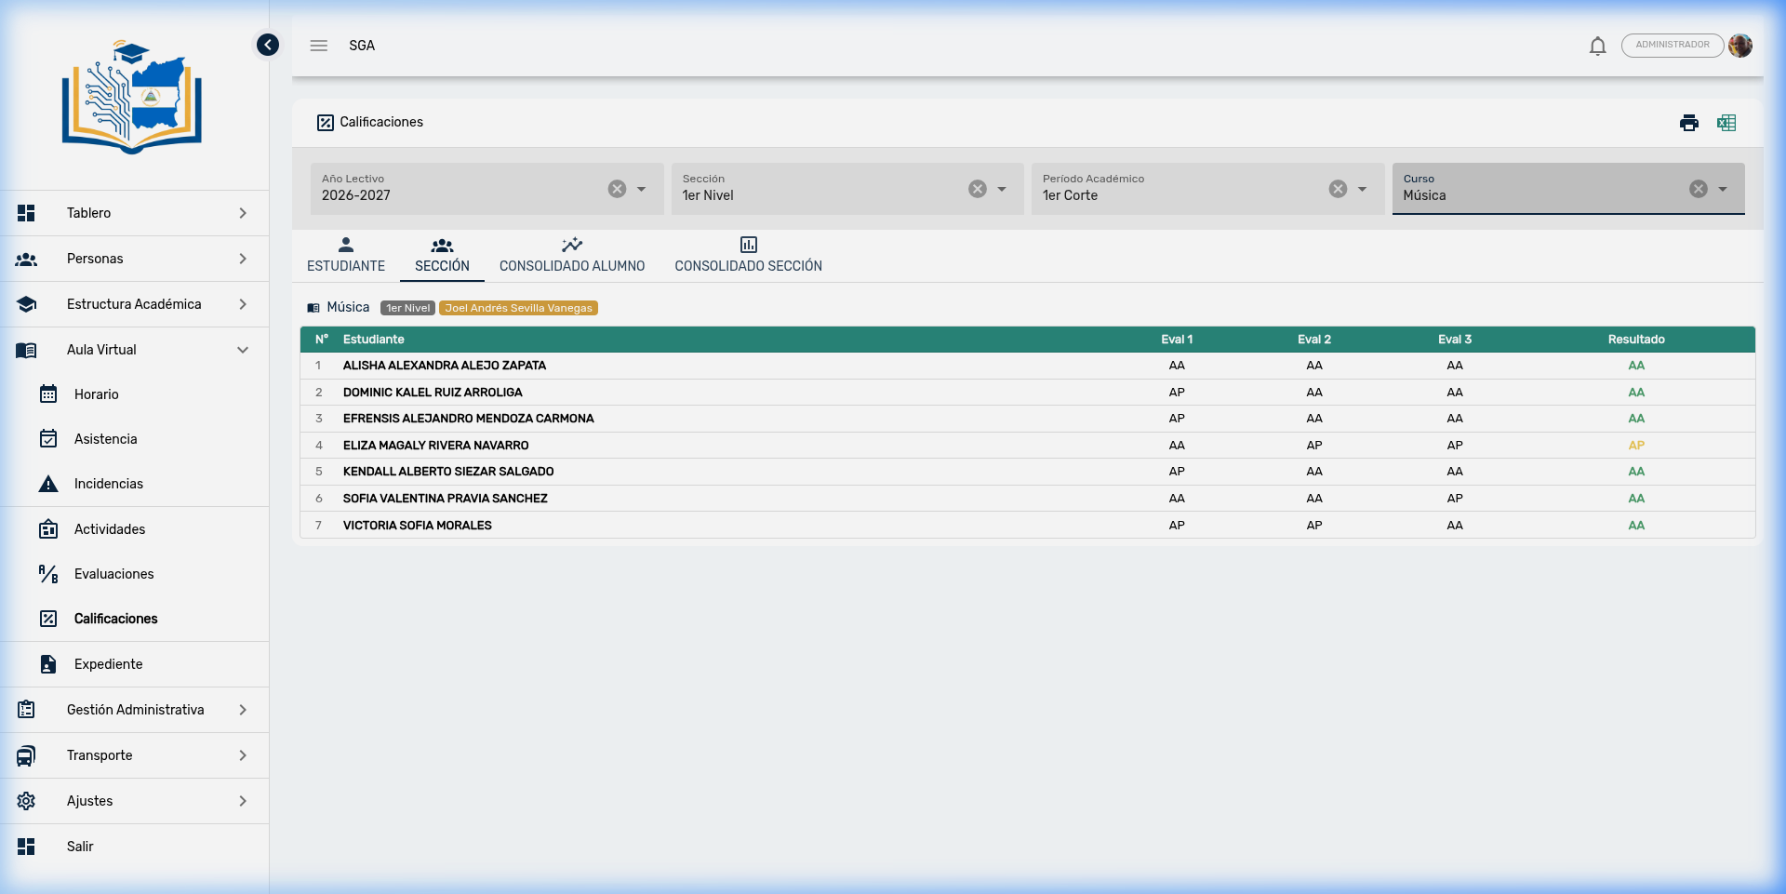Open Asistencia from the sidebar
This screenshot has width=1786, height=894.
(105, 439)
